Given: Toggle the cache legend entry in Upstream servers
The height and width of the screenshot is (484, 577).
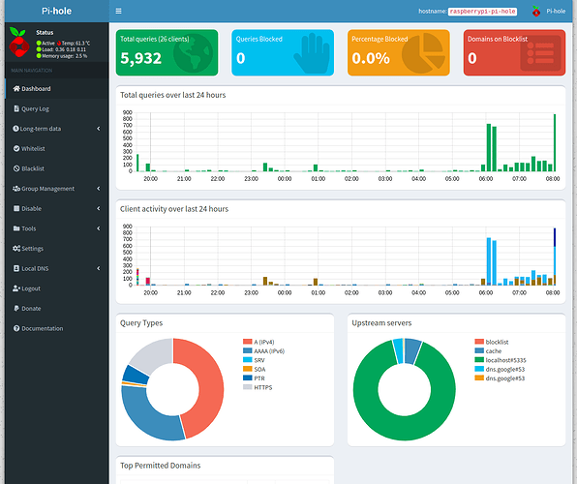Looking at the screenshot, I should (x=488, y=351).
